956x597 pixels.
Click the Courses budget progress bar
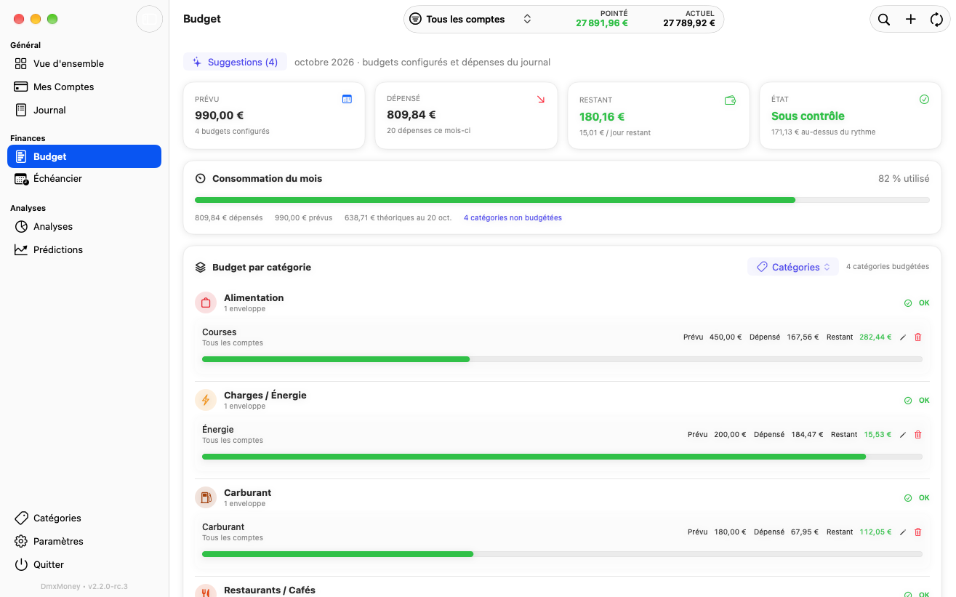tap(562, 359)
